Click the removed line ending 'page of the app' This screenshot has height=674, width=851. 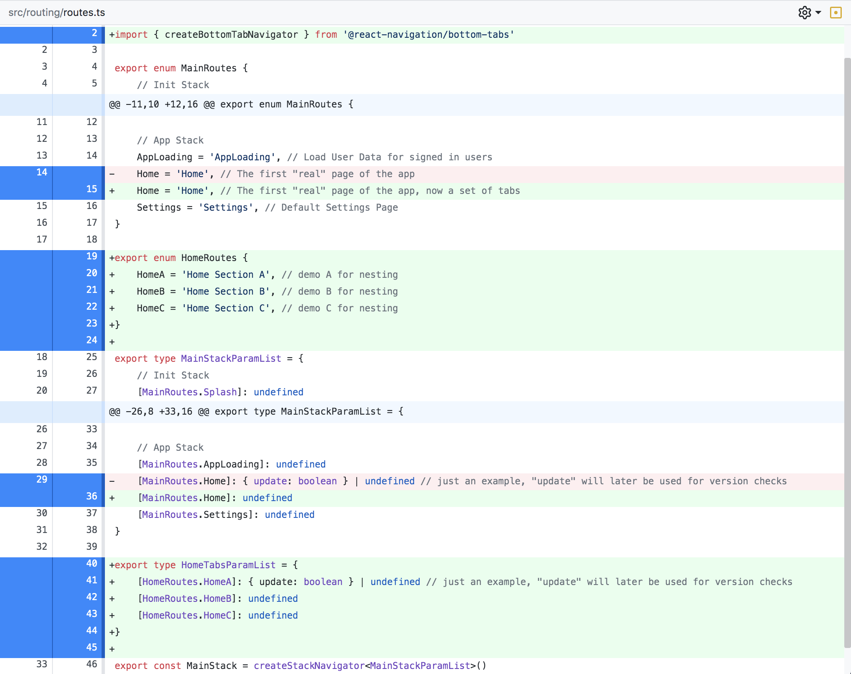point(474,174)
